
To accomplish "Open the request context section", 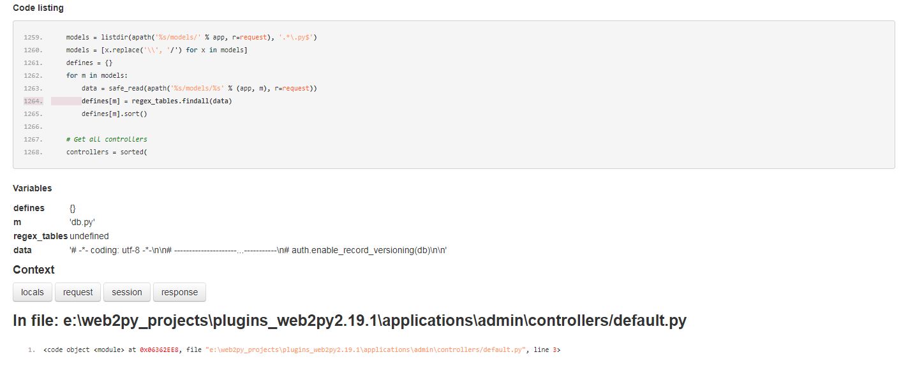I will (x=78, y=292).
